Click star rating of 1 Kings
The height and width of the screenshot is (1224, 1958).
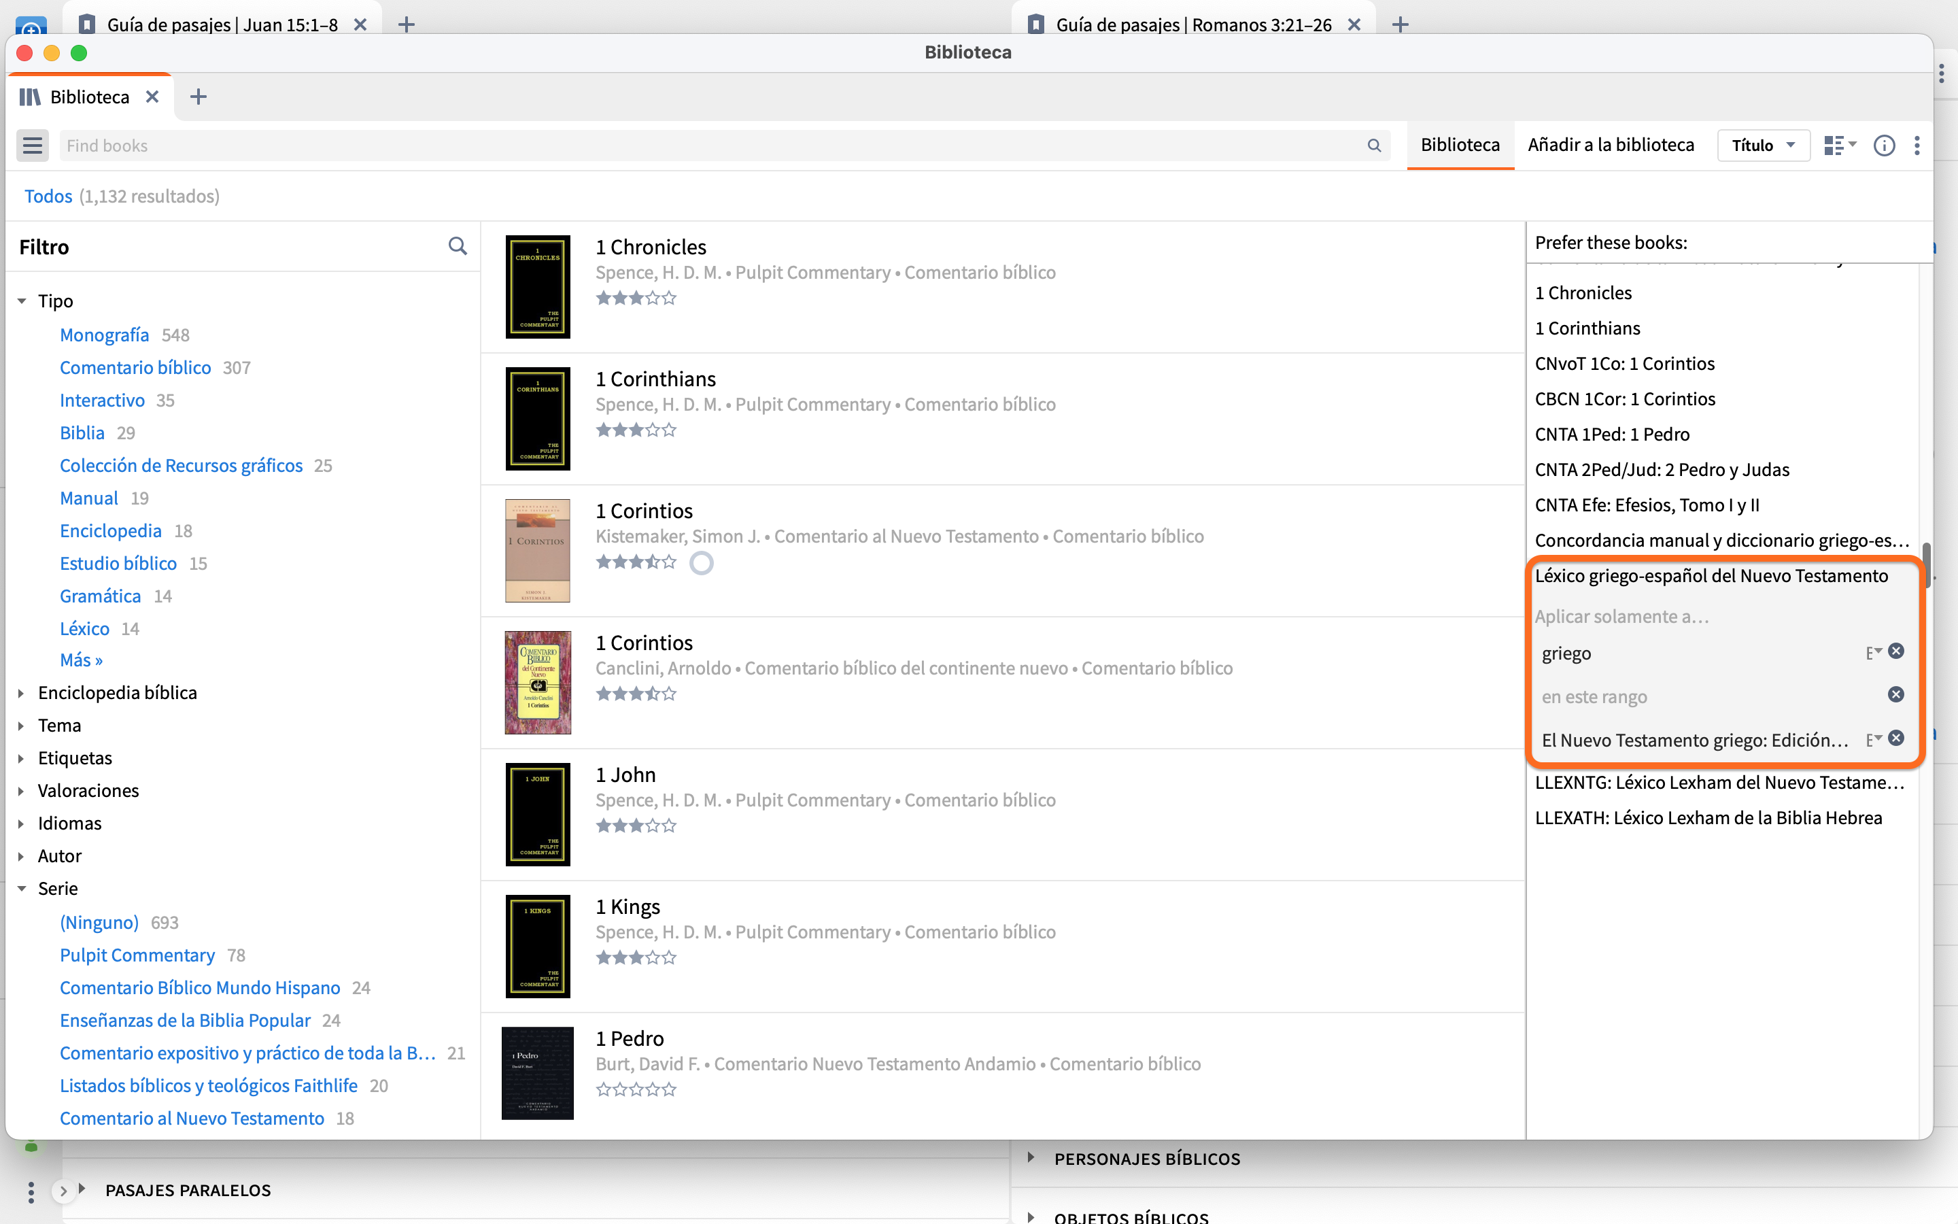tap(636, 957)
